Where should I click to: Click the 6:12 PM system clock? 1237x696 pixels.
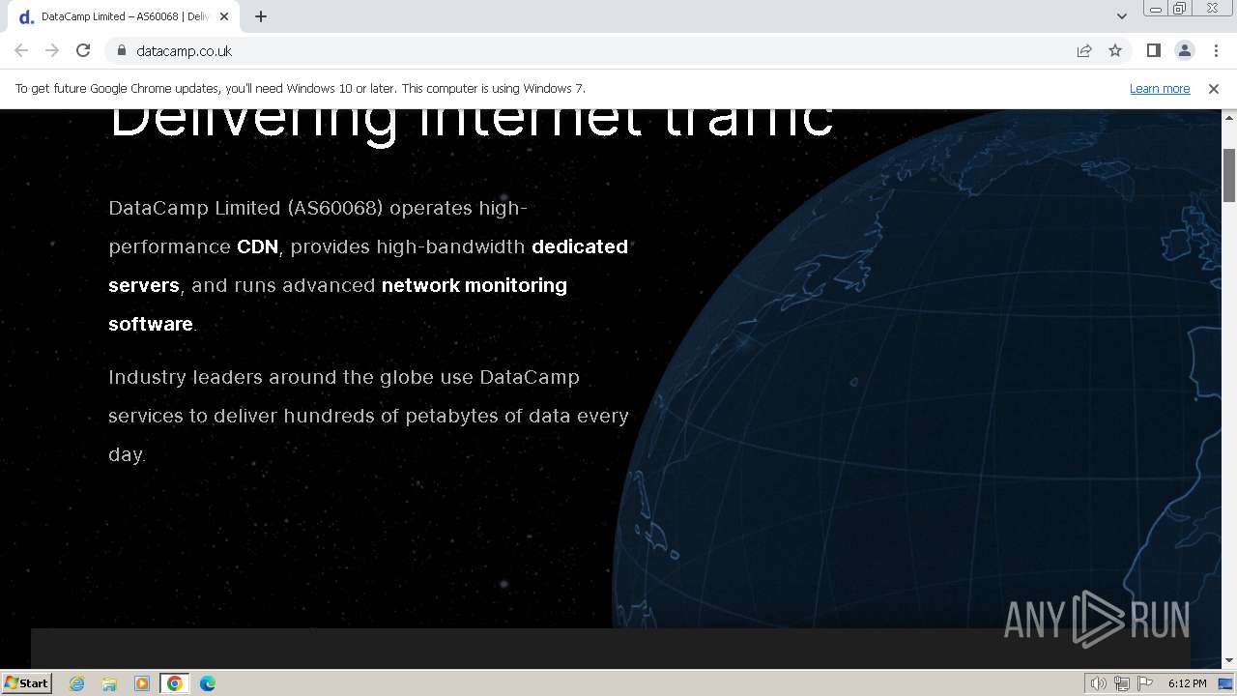(x=1187, y=683)
